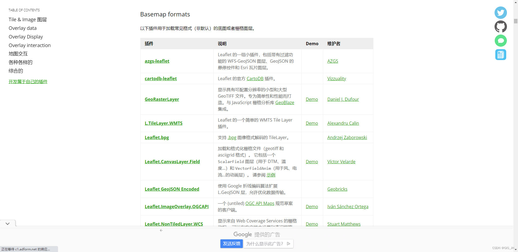Open GeoRasterLayer plugin link

tap(162, 99)
